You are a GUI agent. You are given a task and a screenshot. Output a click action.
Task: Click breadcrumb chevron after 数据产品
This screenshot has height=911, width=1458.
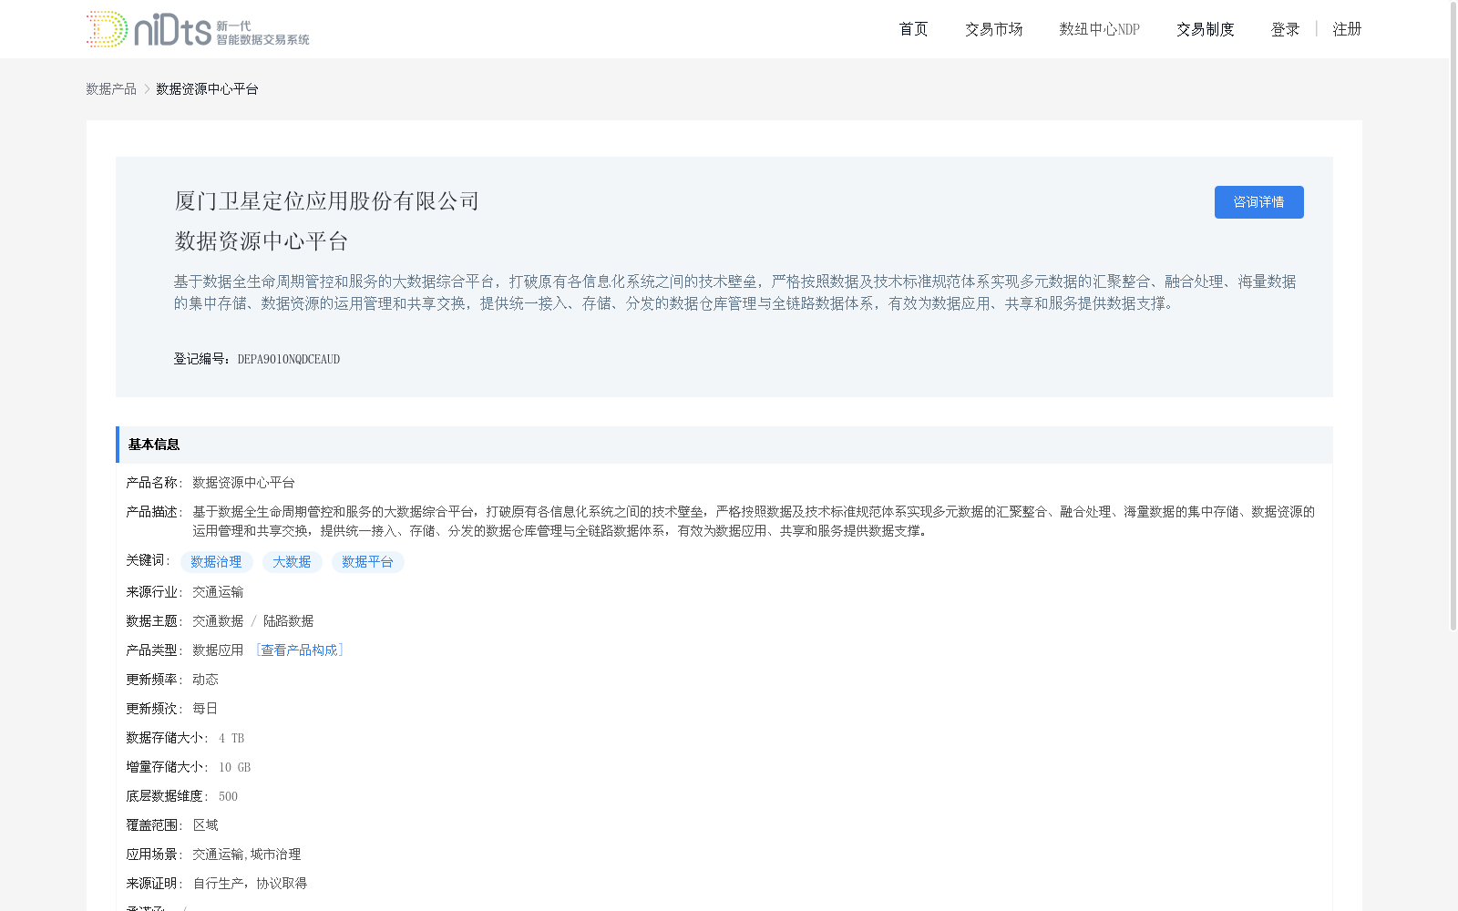click(x=147, y=89)
